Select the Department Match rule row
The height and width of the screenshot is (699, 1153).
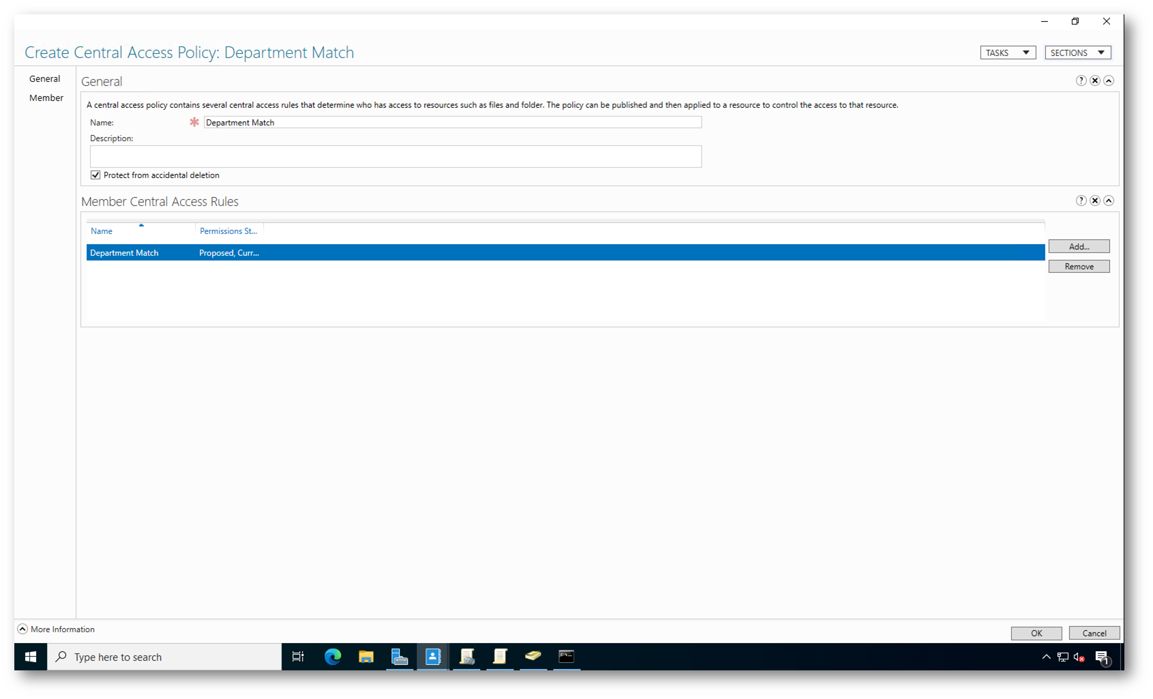point(565,252)
